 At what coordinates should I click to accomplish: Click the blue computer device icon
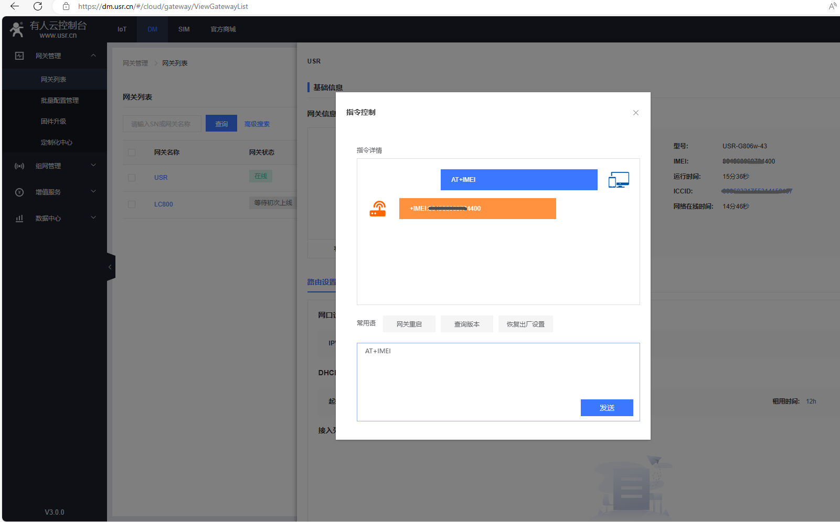[619, 180]
